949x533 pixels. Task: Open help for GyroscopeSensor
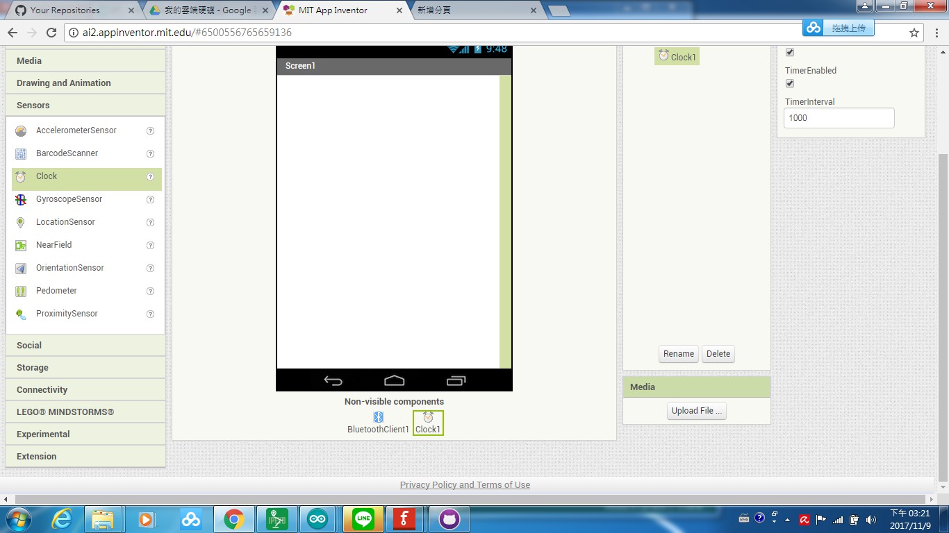tap(150, 200)
